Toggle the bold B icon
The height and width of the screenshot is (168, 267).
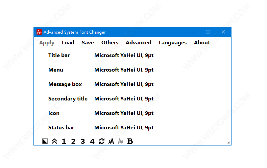(x=130, y=141)
